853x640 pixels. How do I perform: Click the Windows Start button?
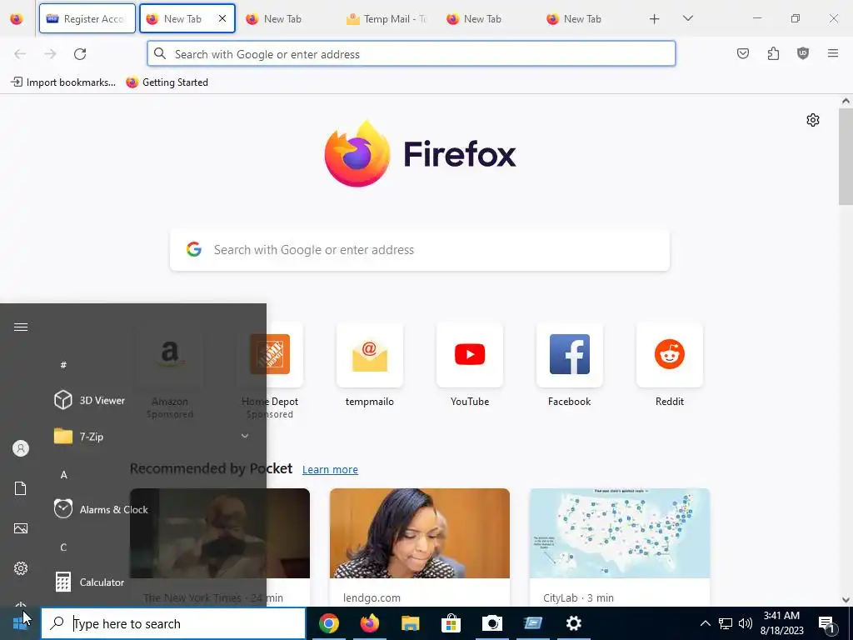point(20,623)
